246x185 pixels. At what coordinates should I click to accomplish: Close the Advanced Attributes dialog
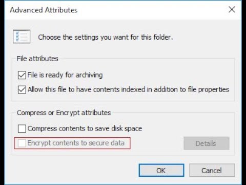[232, 9]
